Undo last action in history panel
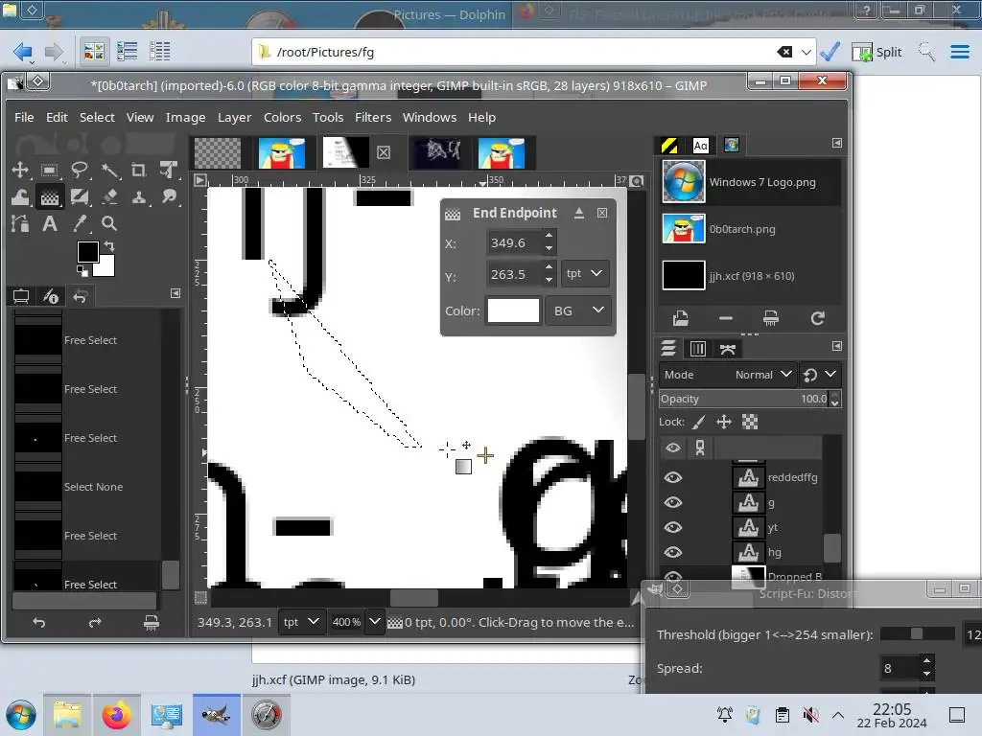The width and height of the screenshot is (982, 736). [x=38, y=622]
